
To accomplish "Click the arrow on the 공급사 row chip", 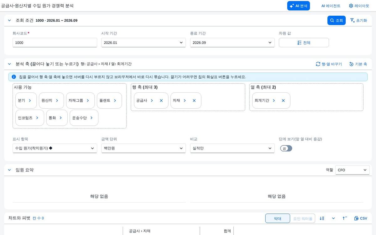I will (x=152, y=101).
